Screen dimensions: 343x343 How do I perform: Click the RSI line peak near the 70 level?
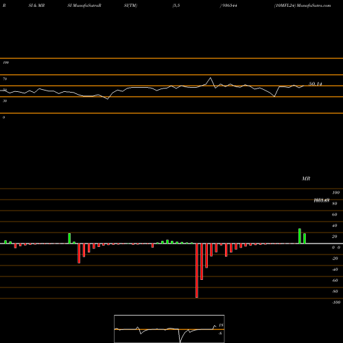[x=211, y=78]
